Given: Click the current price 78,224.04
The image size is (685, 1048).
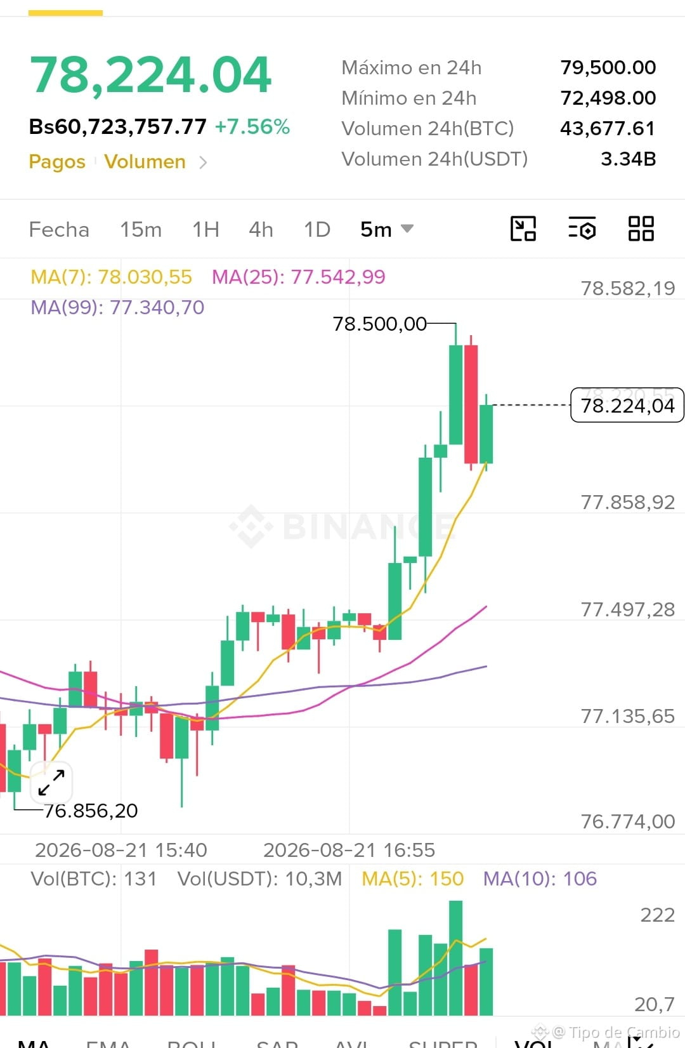Looking at the screenshot, I should pos(150,75).
